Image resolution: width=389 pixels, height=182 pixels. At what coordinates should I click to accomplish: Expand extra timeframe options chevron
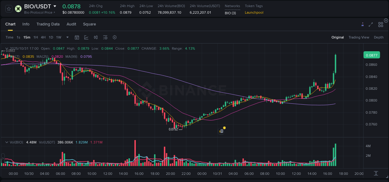click(x=67, y=37)
